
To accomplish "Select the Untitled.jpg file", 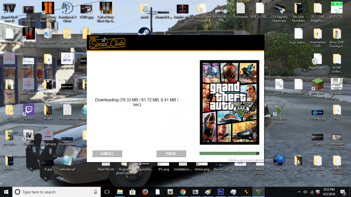I will pos(318,114).
